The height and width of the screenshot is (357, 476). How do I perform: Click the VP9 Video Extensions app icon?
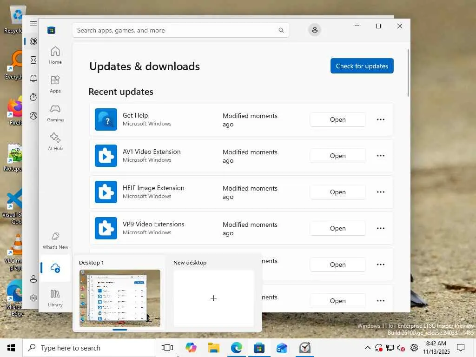(x=106, y=228)
